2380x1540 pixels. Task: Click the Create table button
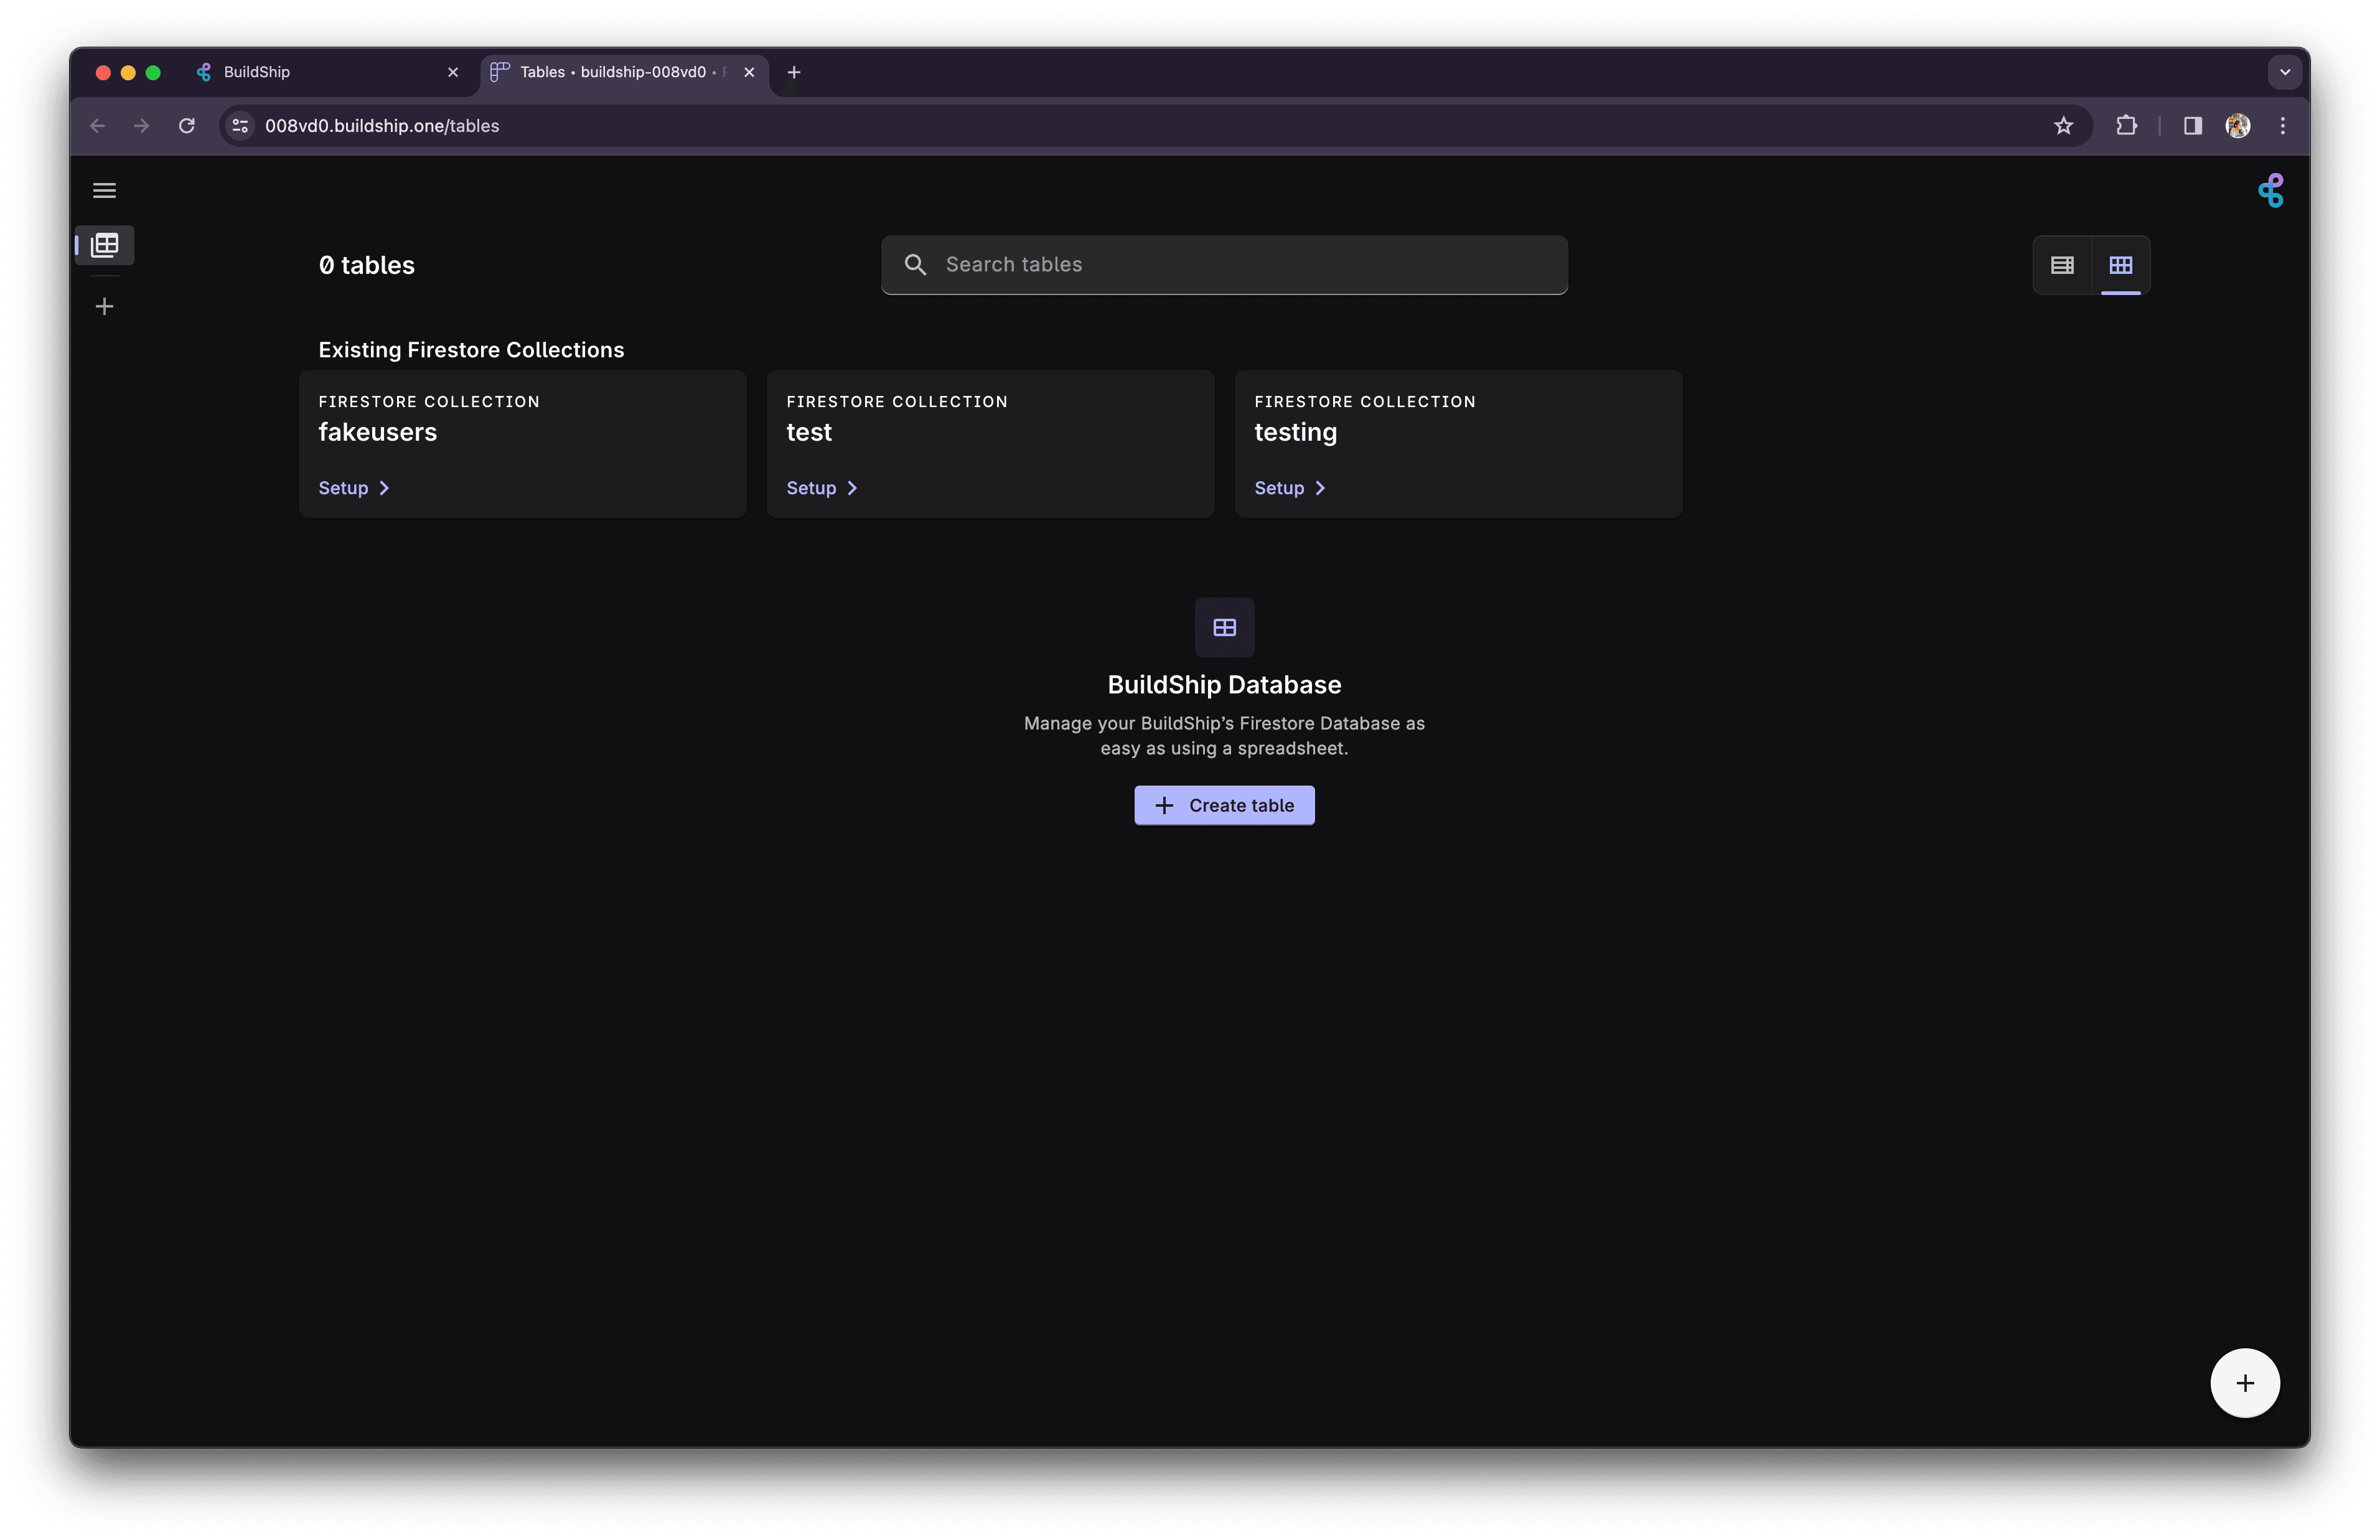1224,805
